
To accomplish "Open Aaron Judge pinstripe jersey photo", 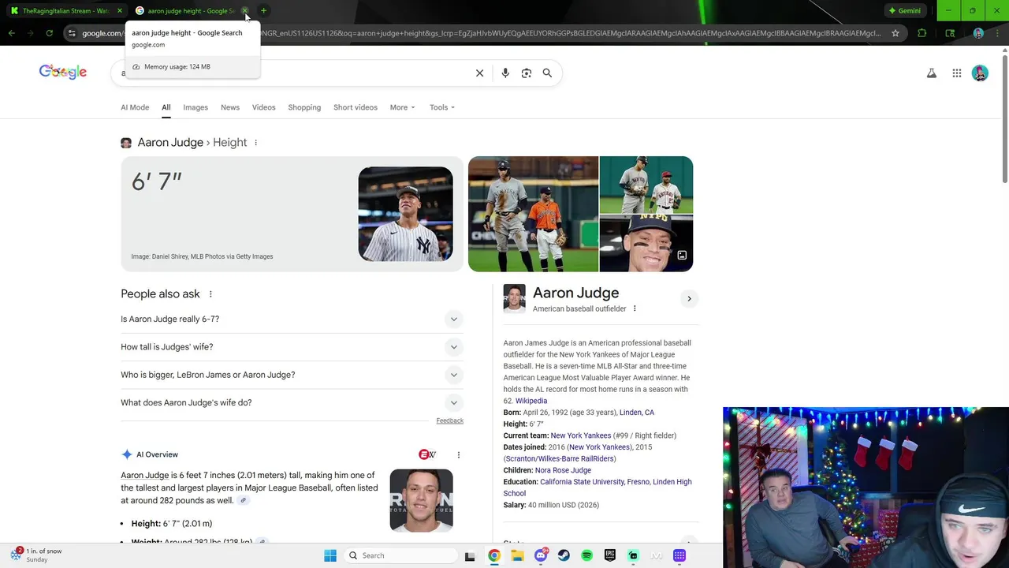I will (405, 214).
